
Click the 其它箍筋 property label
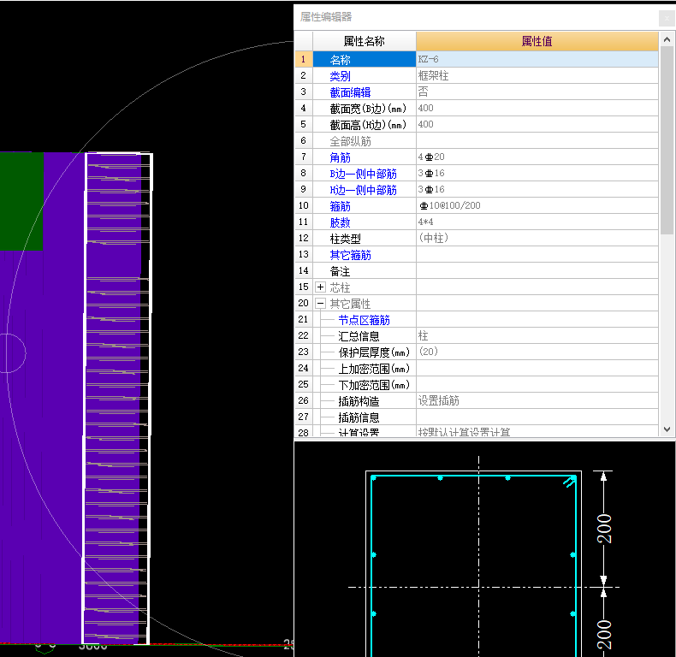[x=350, y=255]
